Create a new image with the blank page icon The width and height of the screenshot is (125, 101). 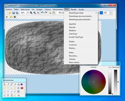click(x=7, y=13)
